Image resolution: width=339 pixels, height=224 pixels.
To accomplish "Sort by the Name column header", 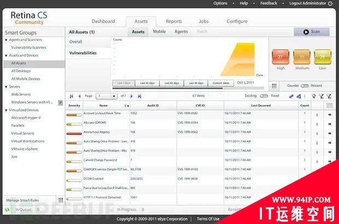I will coord(103,105).
